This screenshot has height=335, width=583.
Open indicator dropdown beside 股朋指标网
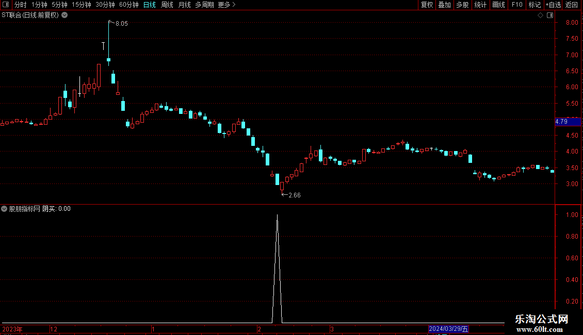tap(4, 209)
